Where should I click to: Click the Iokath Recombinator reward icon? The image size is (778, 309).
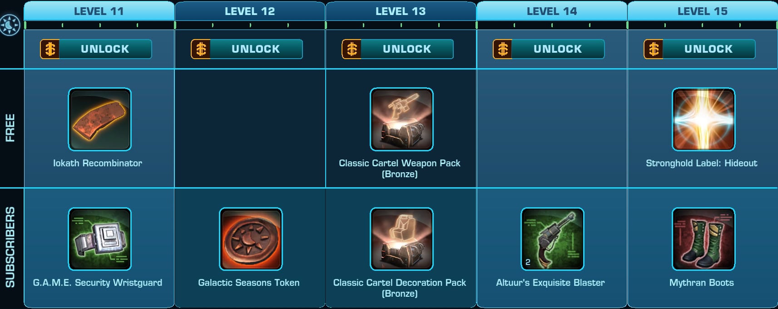(100, 120)
